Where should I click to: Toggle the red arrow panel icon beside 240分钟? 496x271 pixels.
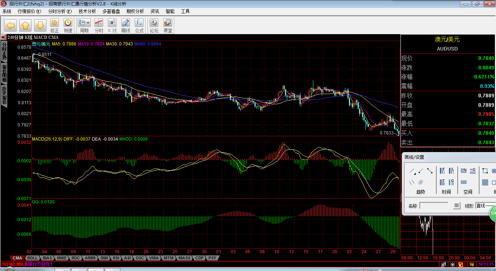(x=3, y=37)
